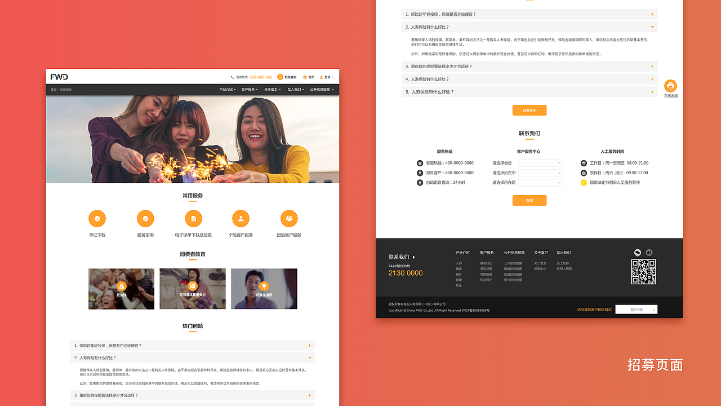Open the 电子保单下载及验真 document icon
This screenshot has height=406, width=721.
click(x=193, y=218)
